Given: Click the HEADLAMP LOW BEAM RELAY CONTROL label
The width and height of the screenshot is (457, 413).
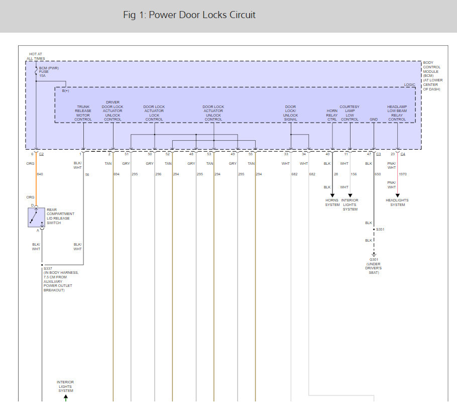Looking at the screenshot, I should click(x=397, y=113).
